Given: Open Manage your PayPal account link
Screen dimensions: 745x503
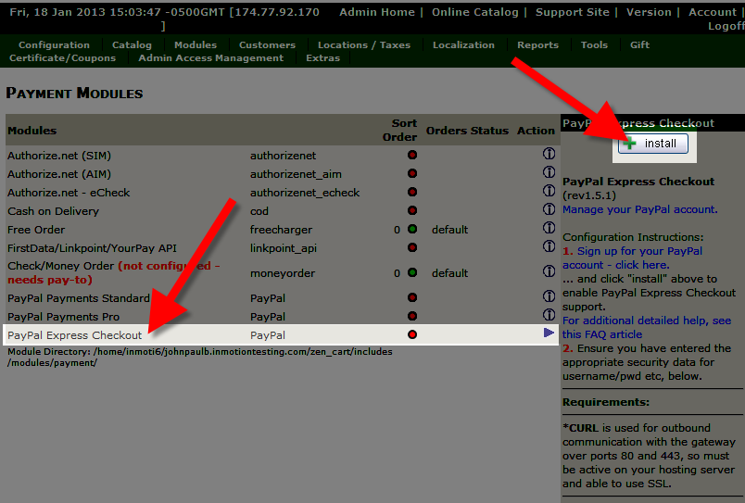Looking at the screenshot, I should [x=638, y=209].
